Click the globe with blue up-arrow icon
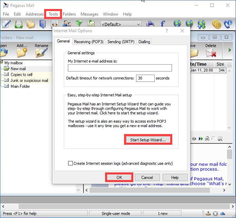Image resolution: width=236 pixels, height=218 pixels. (x=177, y=23)
